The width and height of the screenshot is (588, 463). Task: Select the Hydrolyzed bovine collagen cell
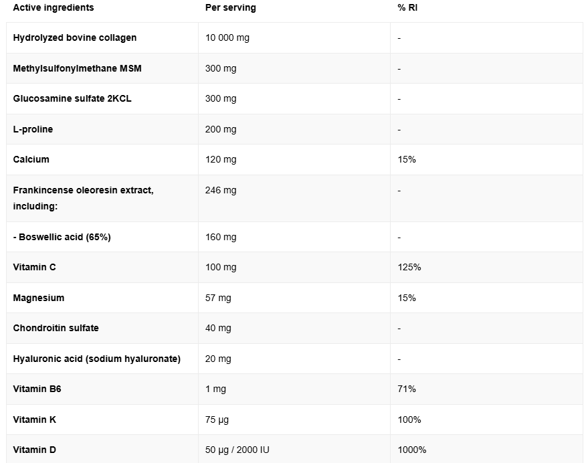coord(75,37)
